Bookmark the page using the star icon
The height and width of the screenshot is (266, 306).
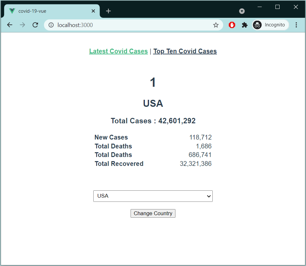[216, 25]
